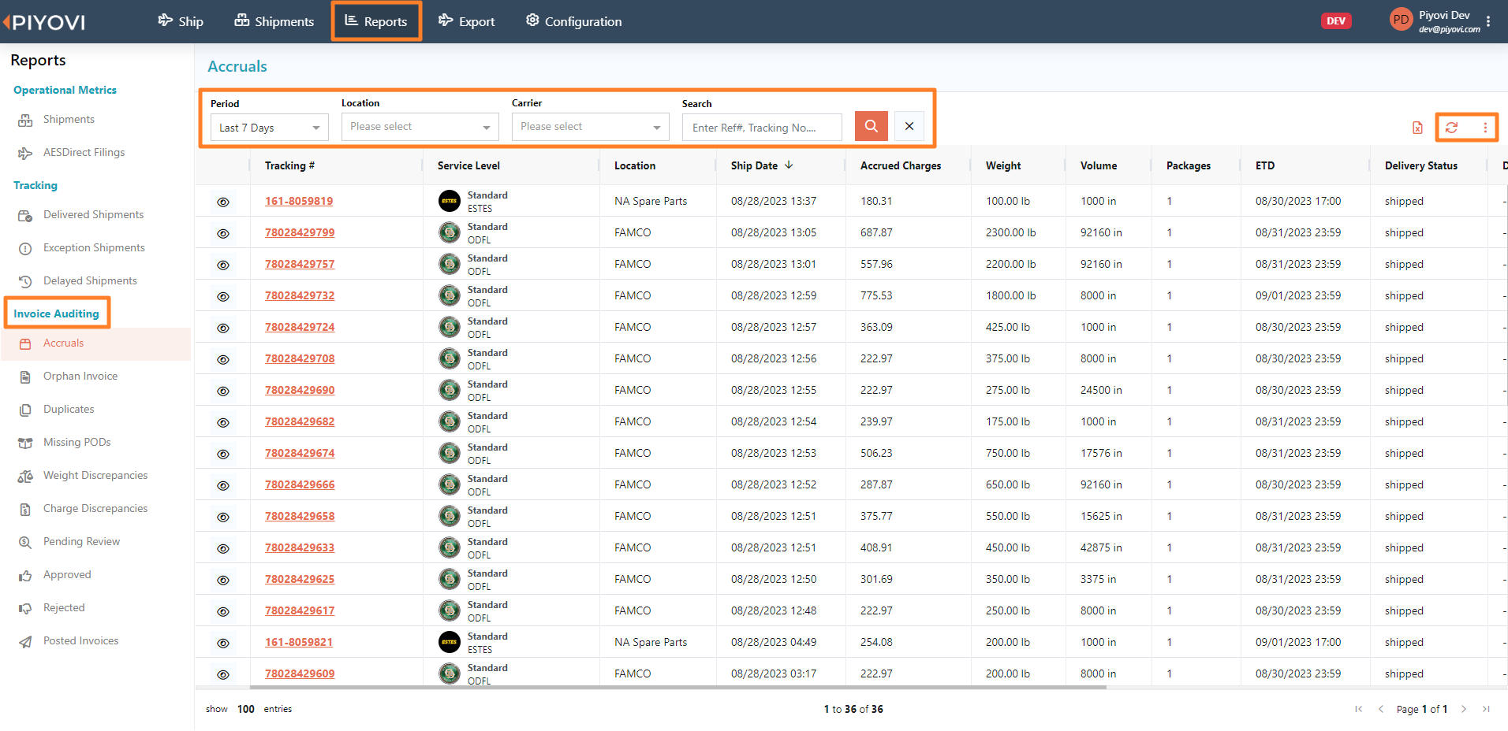Export accruals using the red file icon
Viewport: 1508px width, 731px height.
[1417, 128]
